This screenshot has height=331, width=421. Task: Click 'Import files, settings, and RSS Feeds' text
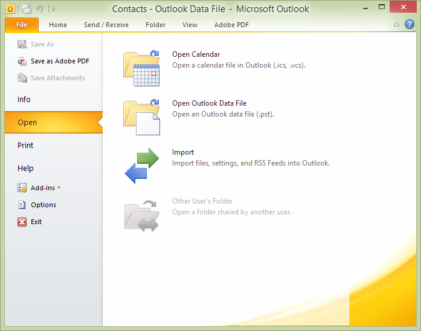[251, 163]
